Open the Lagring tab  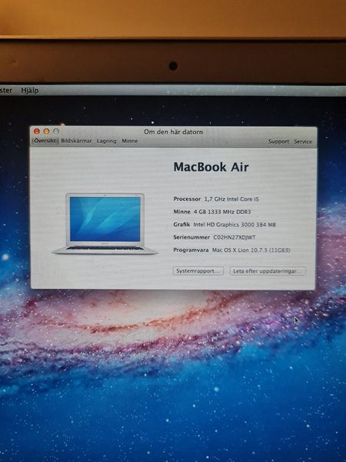point(107,141)
